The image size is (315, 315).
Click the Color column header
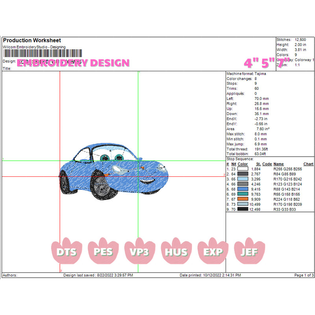243,164
